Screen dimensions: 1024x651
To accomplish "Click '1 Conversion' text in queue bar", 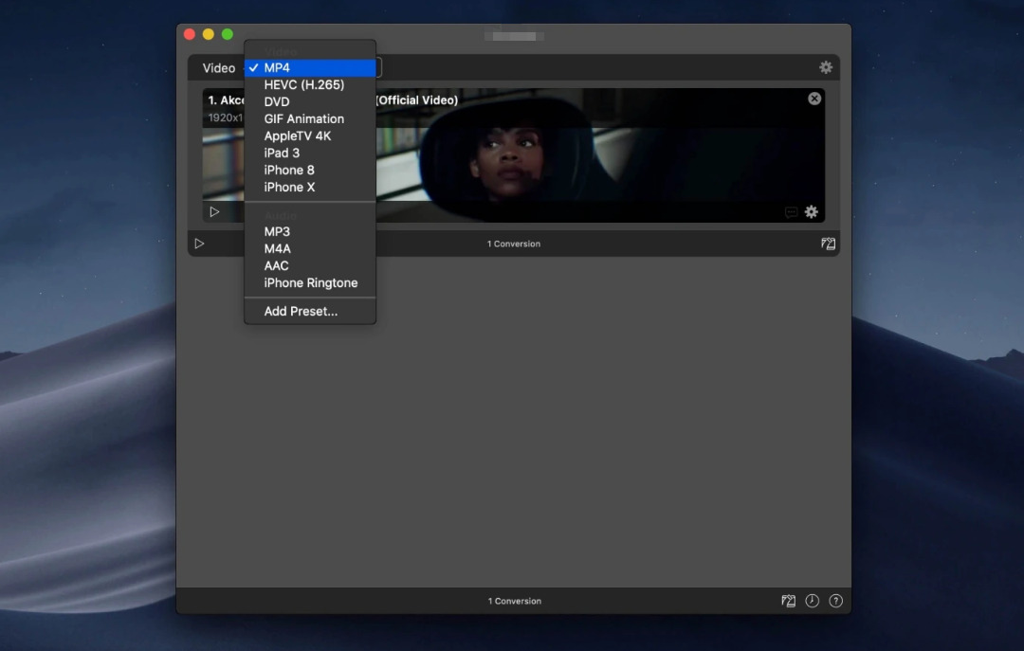I will click(x=514, y=244).
